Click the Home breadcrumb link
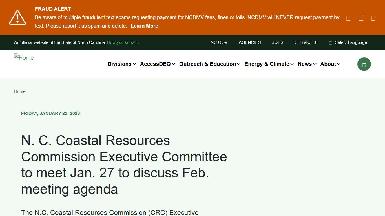 point(20,91)
